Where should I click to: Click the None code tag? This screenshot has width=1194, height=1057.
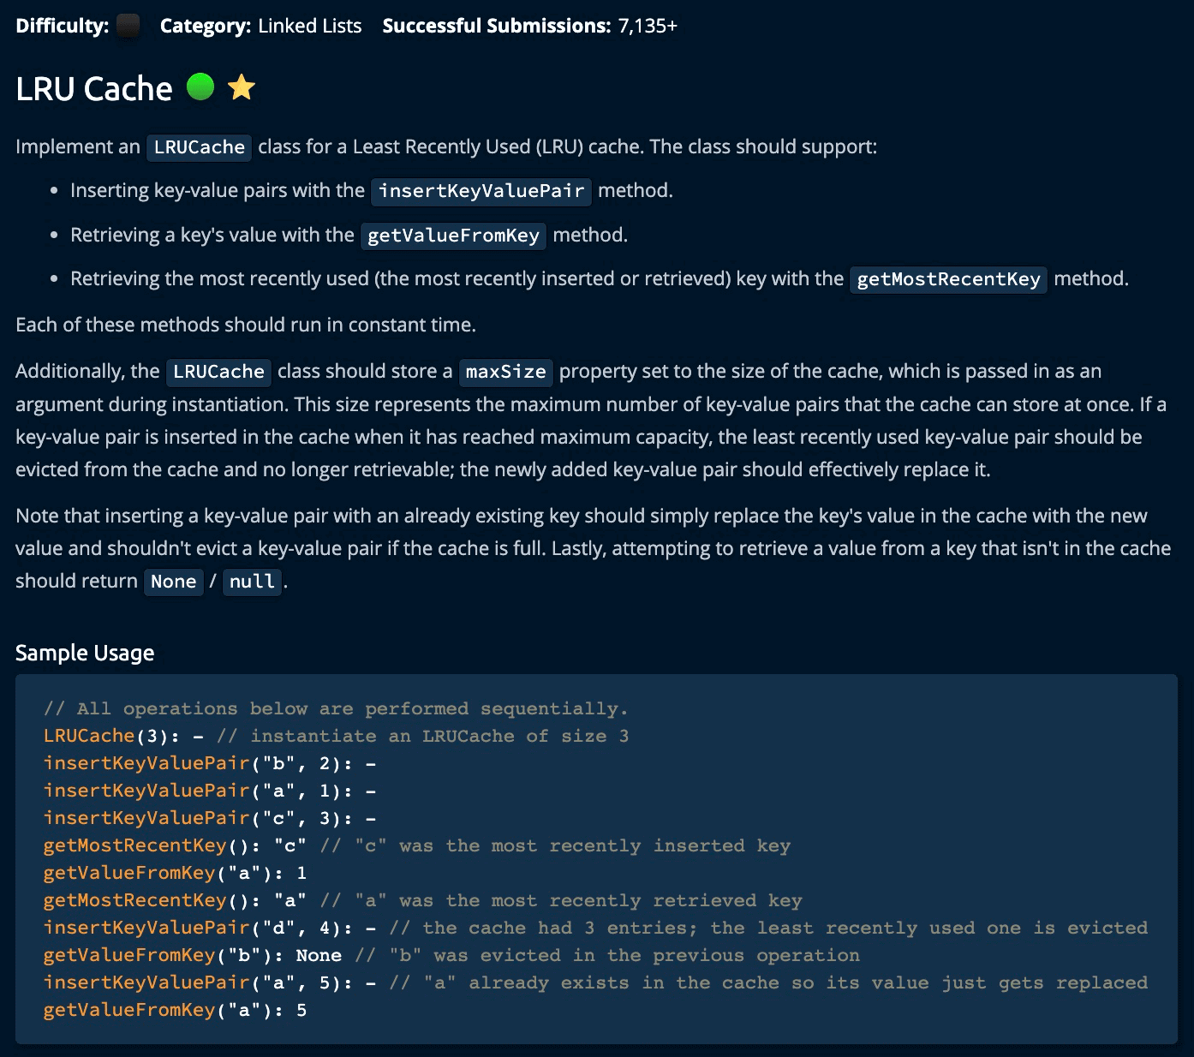click(x=173, y=582)
